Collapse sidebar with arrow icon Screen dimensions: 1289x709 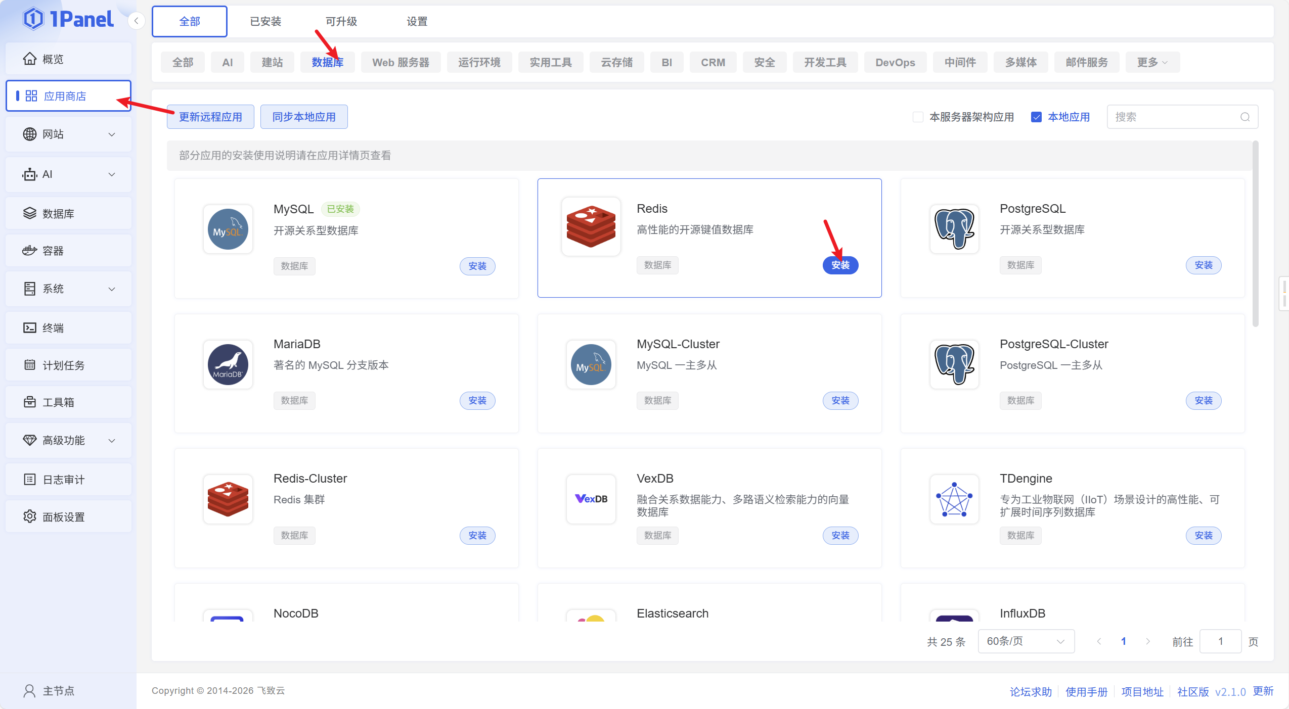point(136,21)
